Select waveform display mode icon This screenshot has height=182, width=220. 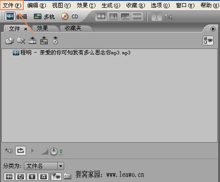pos(101,16)
